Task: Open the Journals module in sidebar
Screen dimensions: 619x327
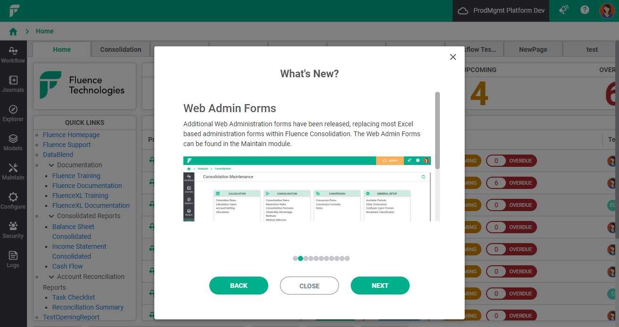Action: [x=13, y=84]
